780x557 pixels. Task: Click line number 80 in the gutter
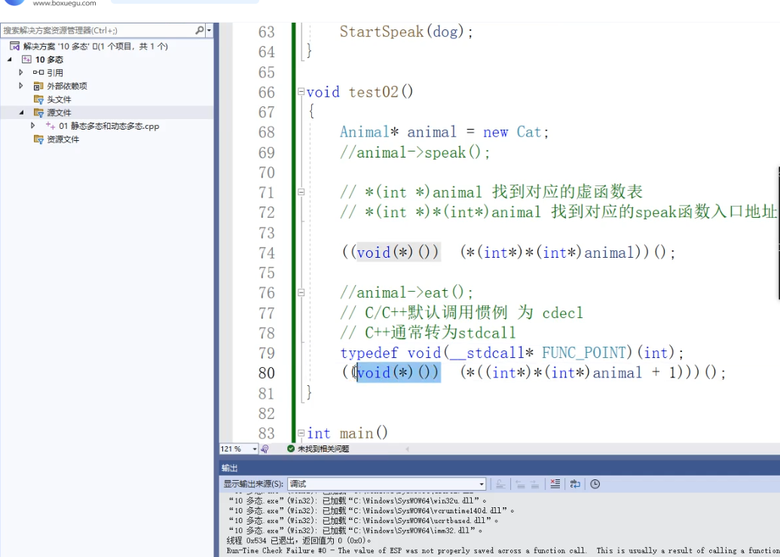(x=267, y=373)
